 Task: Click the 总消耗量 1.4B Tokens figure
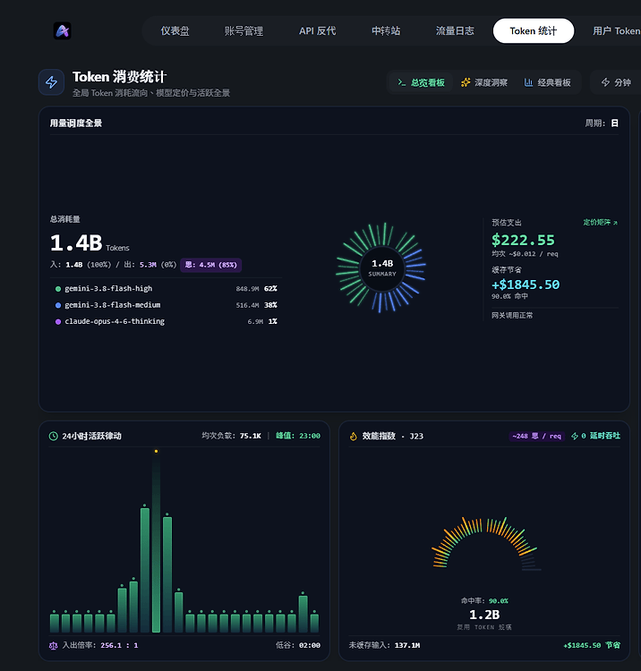90,243
